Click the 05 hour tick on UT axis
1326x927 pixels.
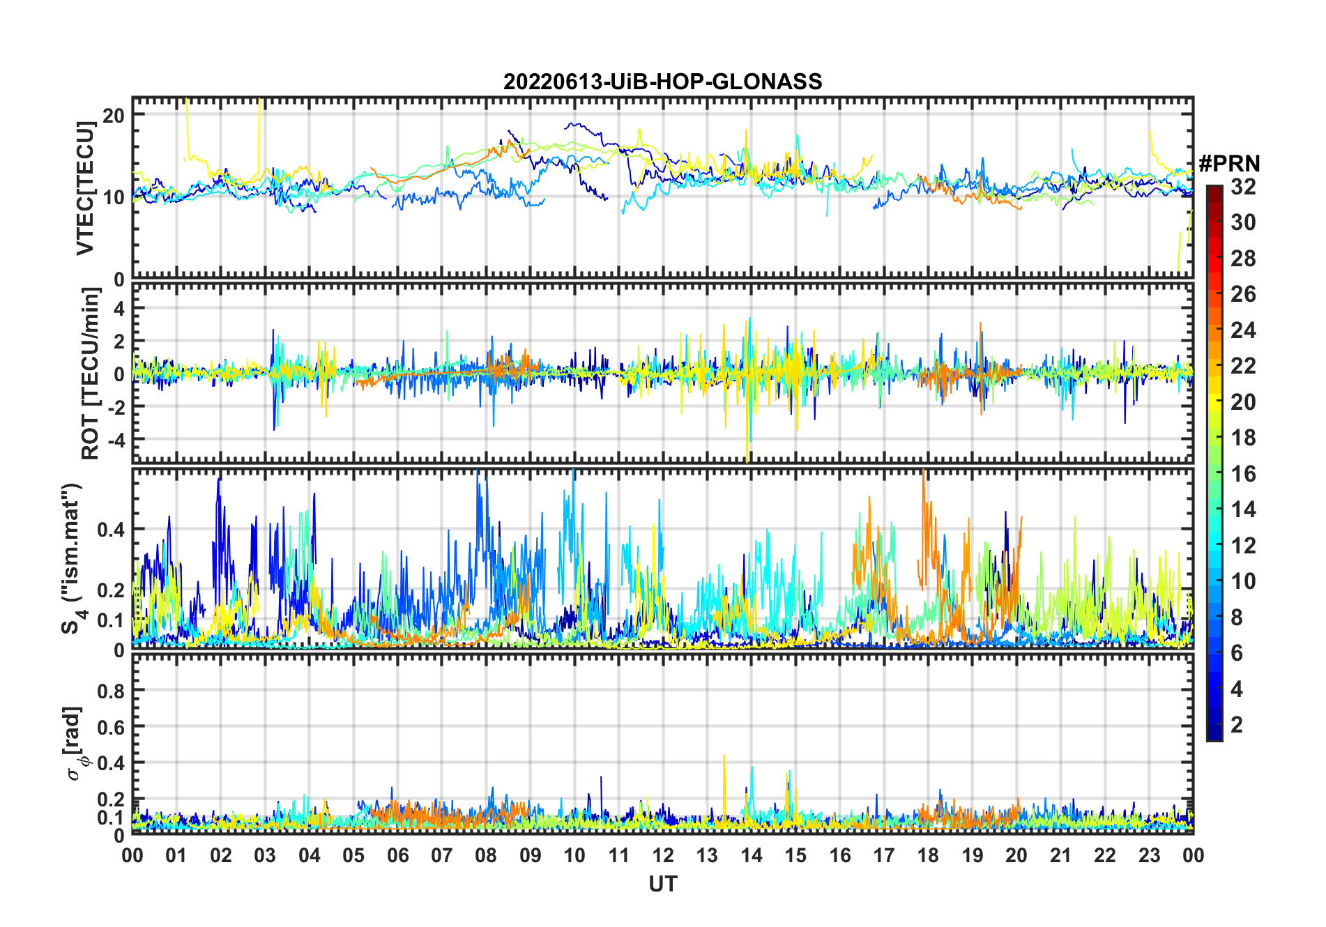coord(353,855)
